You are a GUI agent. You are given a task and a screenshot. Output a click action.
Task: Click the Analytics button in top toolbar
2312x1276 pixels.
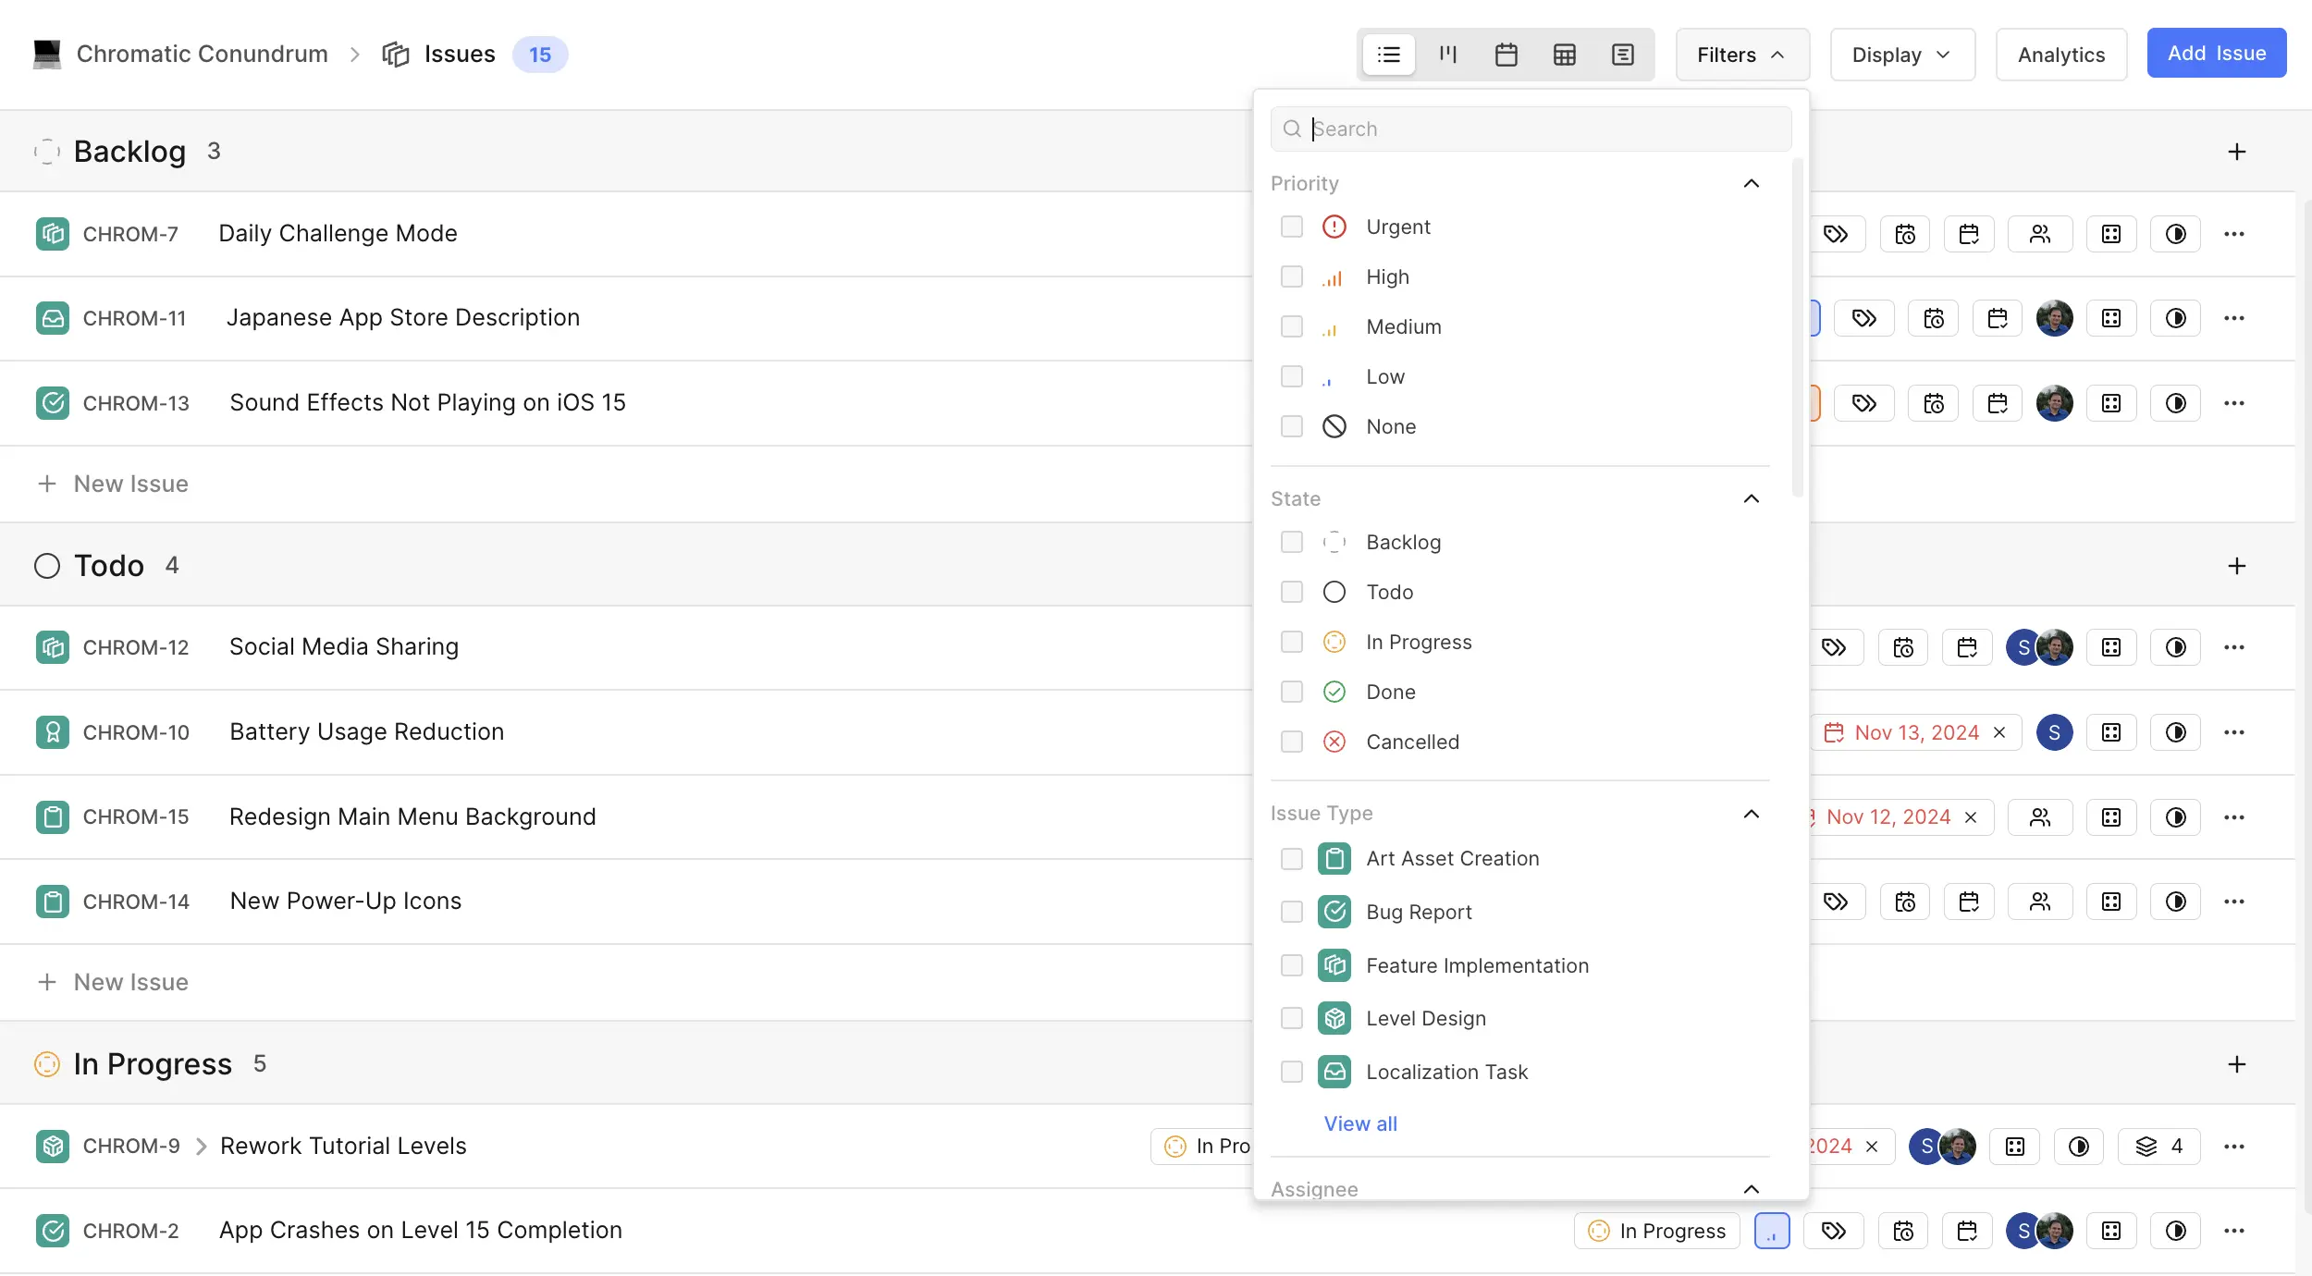click(x=2062, y=54)
